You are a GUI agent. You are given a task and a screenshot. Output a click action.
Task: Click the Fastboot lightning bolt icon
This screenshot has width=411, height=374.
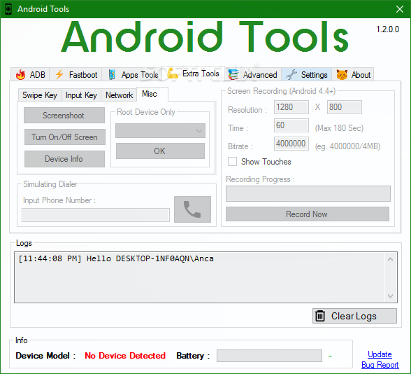[x=59, y=74]
